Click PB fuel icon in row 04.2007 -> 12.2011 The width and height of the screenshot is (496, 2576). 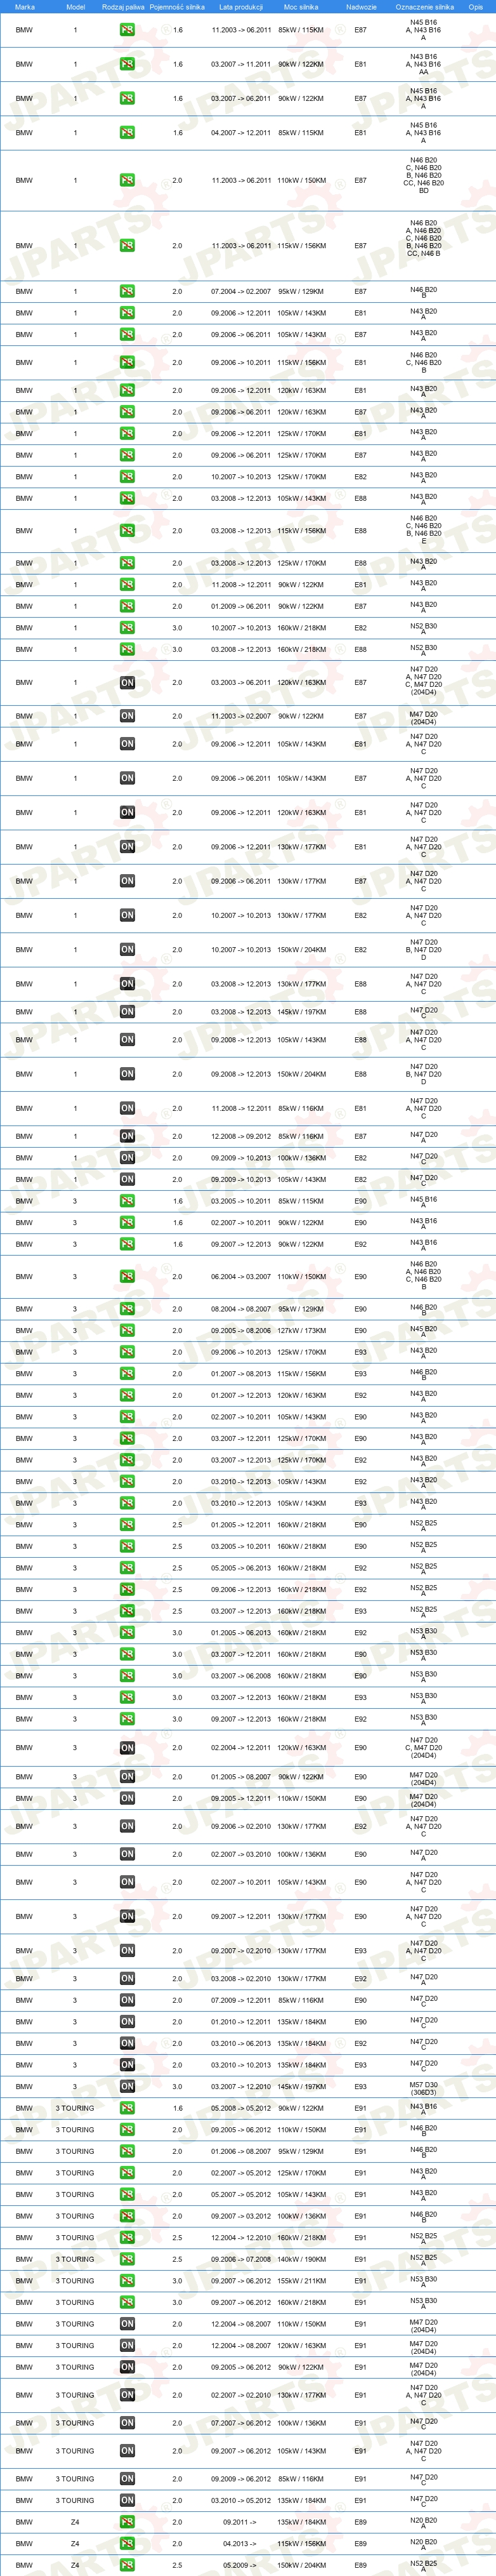pyautogui.click(x=127, y=133)
